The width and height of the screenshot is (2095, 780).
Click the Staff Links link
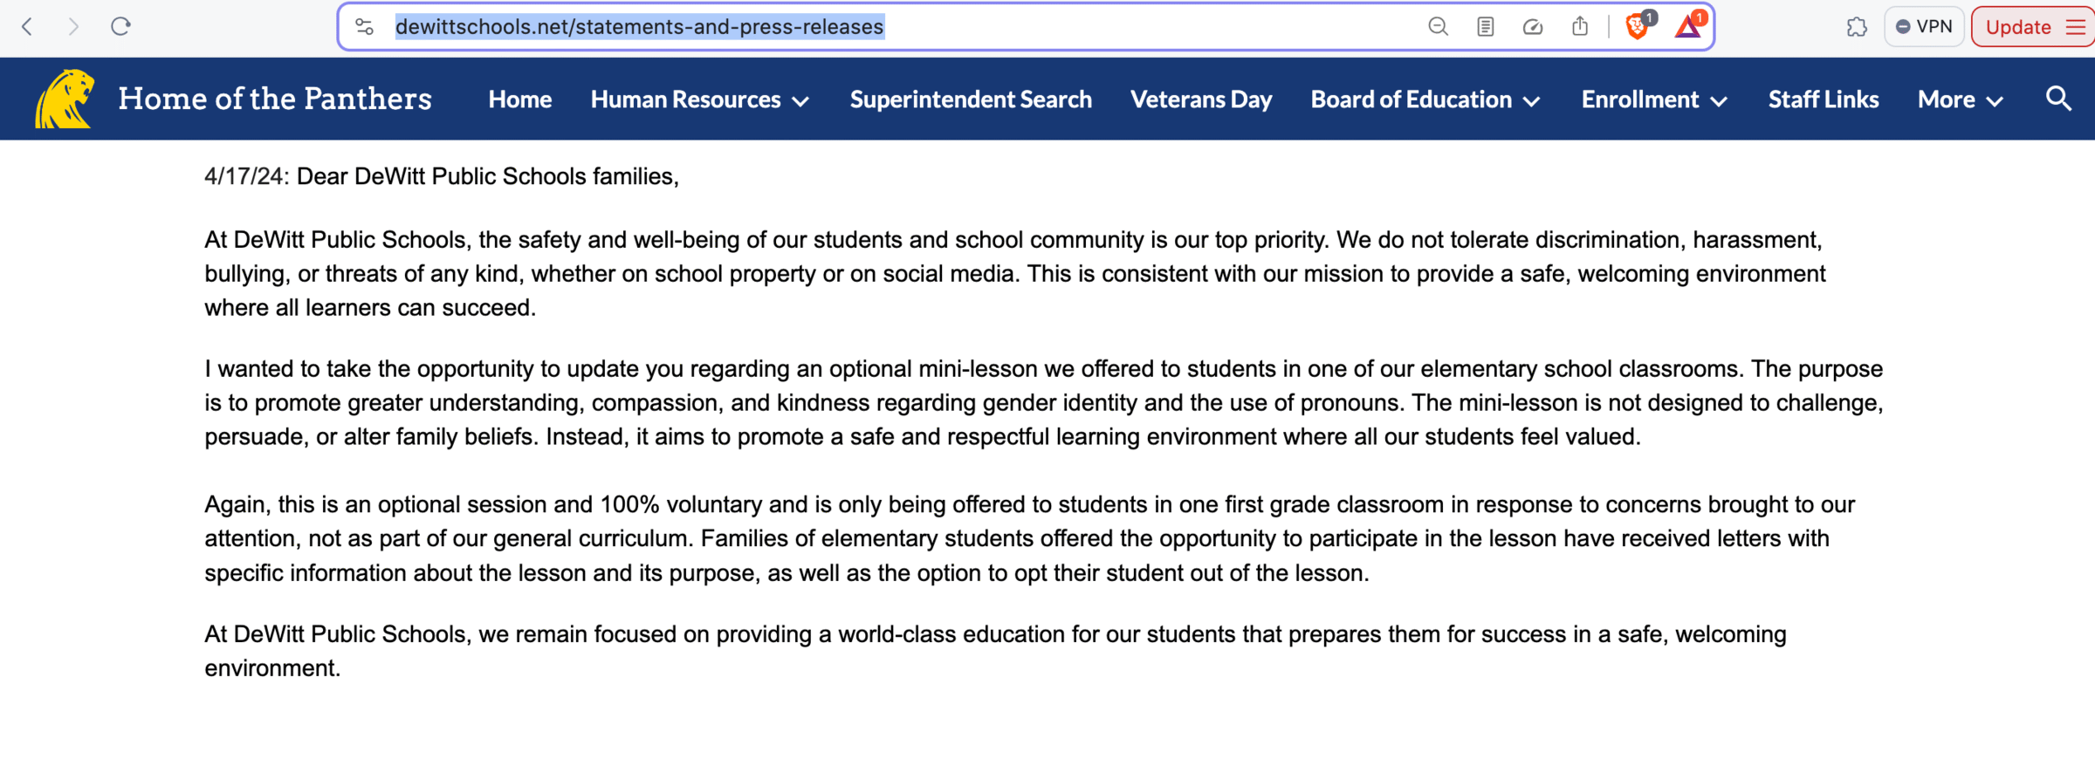pyautogui.click(x=1824, y=99)
